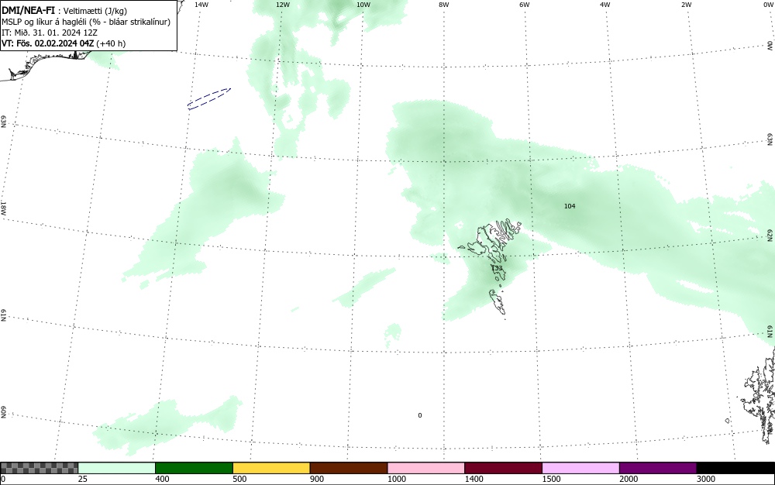
Task: Click the '62N' latitude label
Action: (x=770, y=235)
